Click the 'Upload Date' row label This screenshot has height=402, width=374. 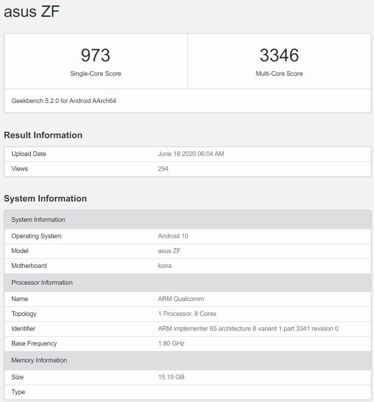coord(29,154)
